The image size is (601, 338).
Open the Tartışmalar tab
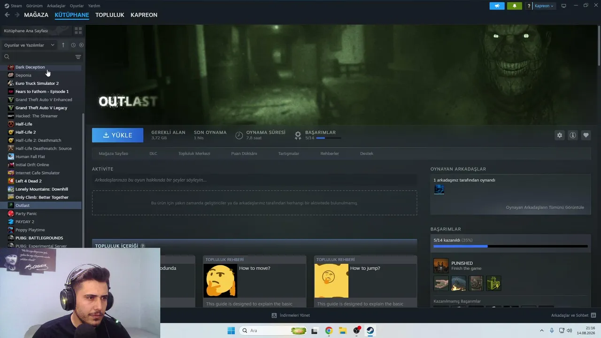tap(289, 154)
